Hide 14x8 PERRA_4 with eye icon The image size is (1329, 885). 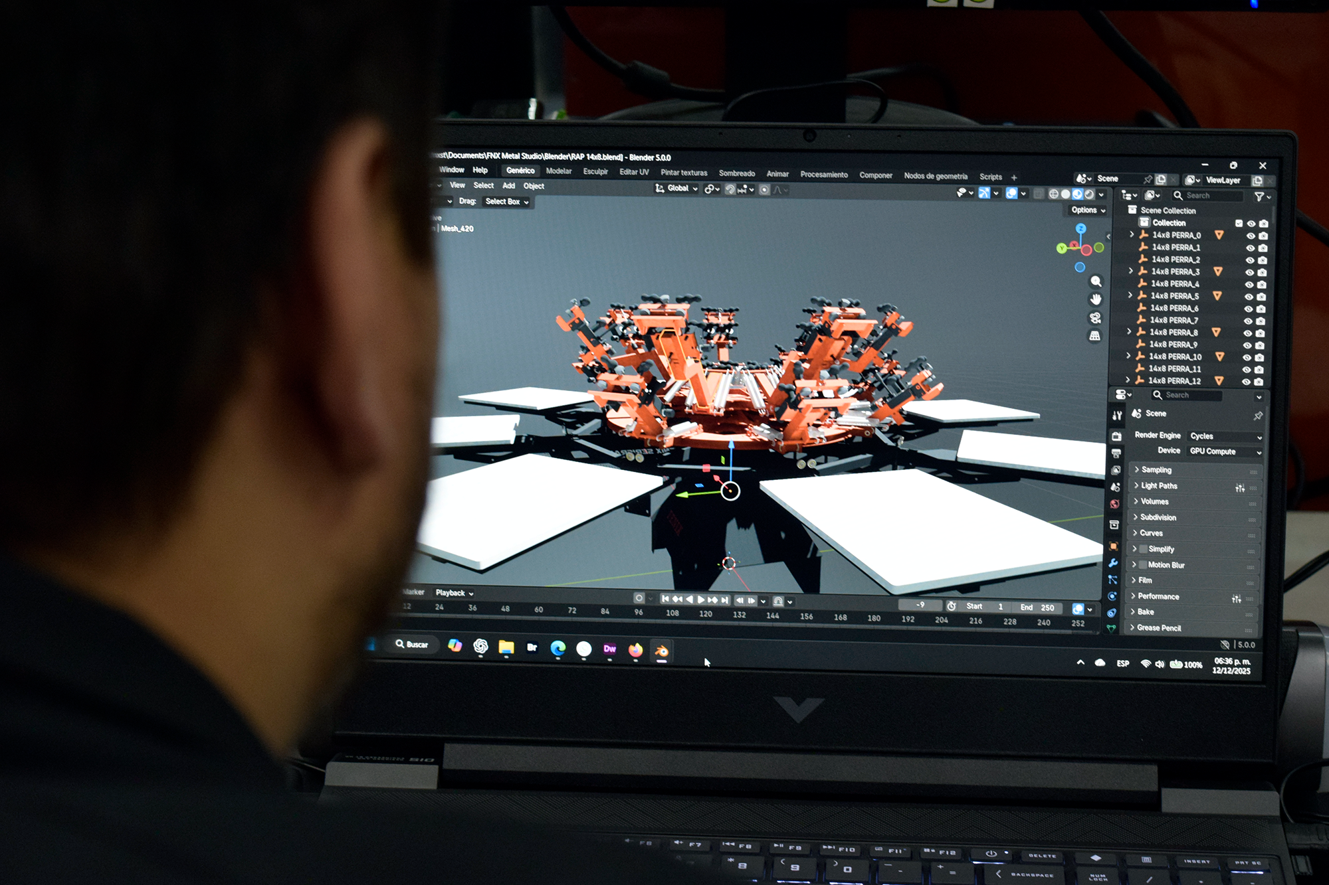pos(1249,284)
